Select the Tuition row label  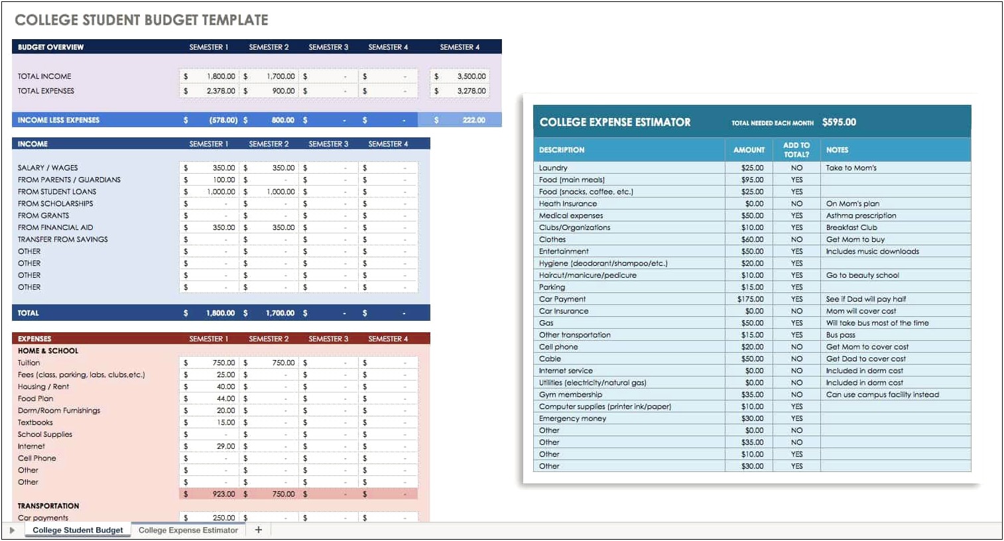[x=29, y=363]
